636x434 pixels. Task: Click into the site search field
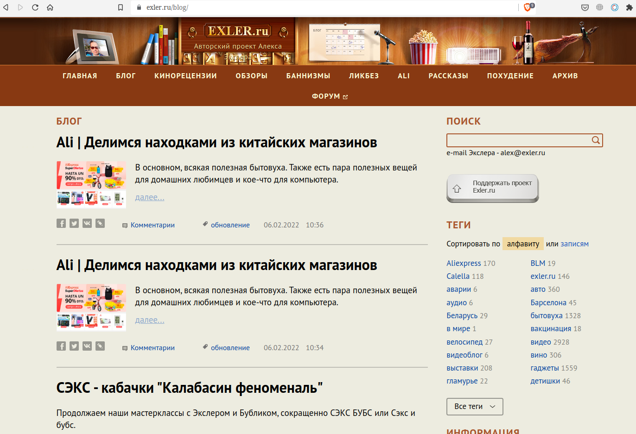(x=517, y=140)
